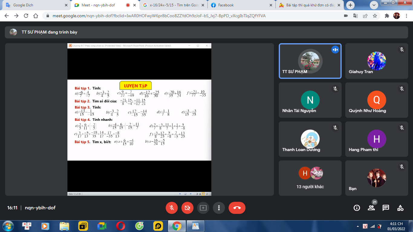Open the meeting details info icon
Screen dimensions: 413x232
click(x=357, y=208)
